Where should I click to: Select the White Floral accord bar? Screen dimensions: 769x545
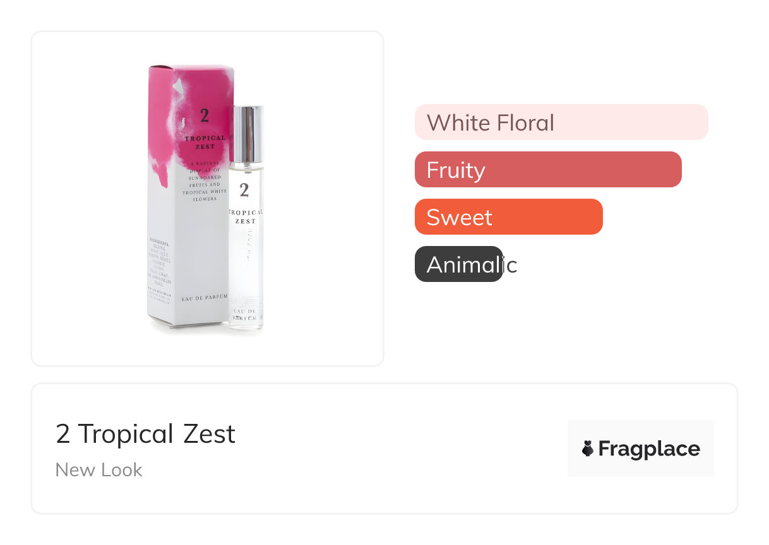(561, 122)
